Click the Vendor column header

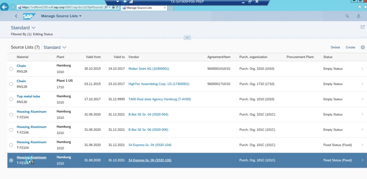pyautogui.click(x=134, y=57)
